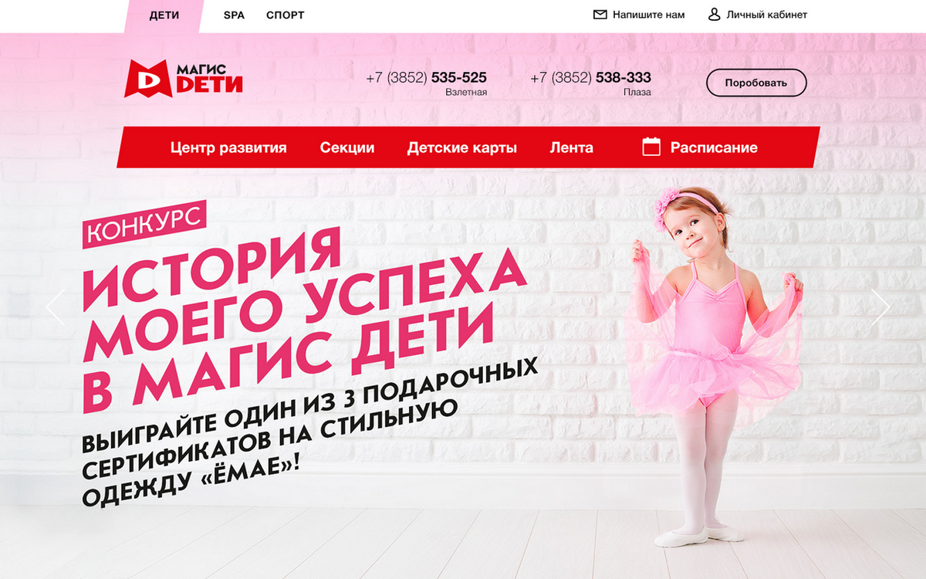The image size is (926, 579).
Task: Click the Напишите нам link
Action: point(649,15)
